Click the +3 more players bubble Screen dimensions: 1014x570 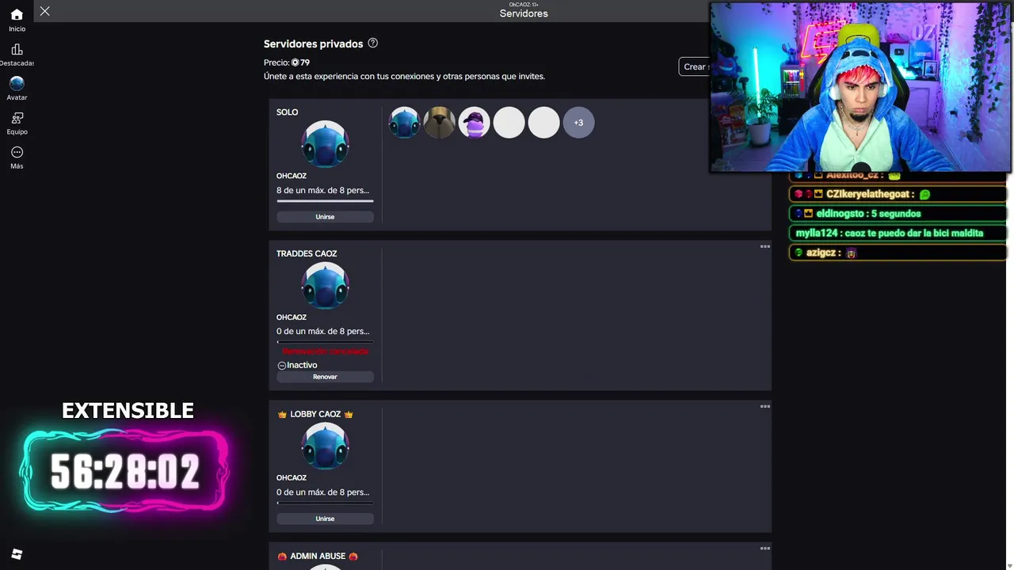(x=578, y=123)
